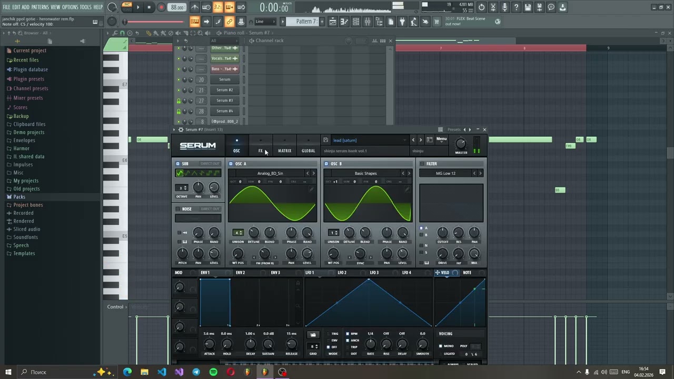Open the mixer toolbar icon
Screen dimensions: 674x379
368,22
